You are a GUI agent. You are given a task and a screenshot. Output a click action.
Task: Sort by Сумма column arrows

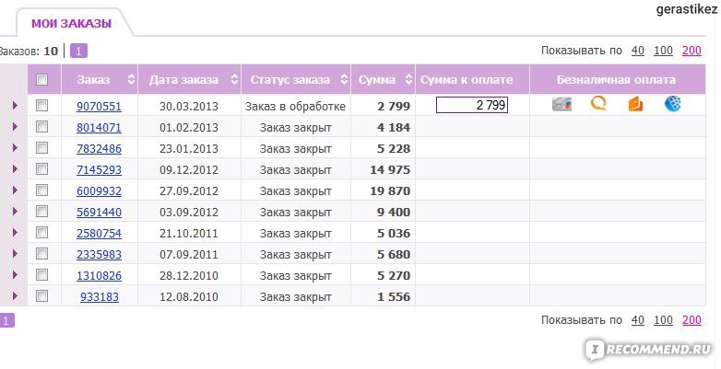tap(407, 80)
